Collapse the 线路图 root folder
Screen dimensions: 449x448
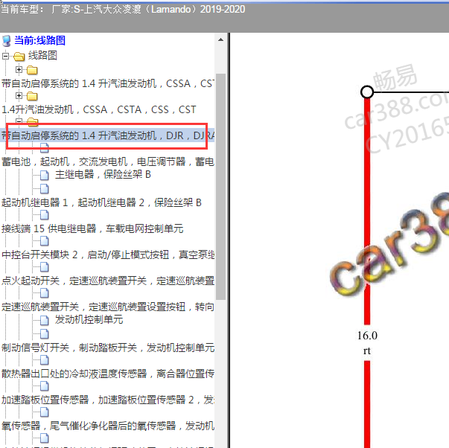pyautogui.click(x=5, y=56)
